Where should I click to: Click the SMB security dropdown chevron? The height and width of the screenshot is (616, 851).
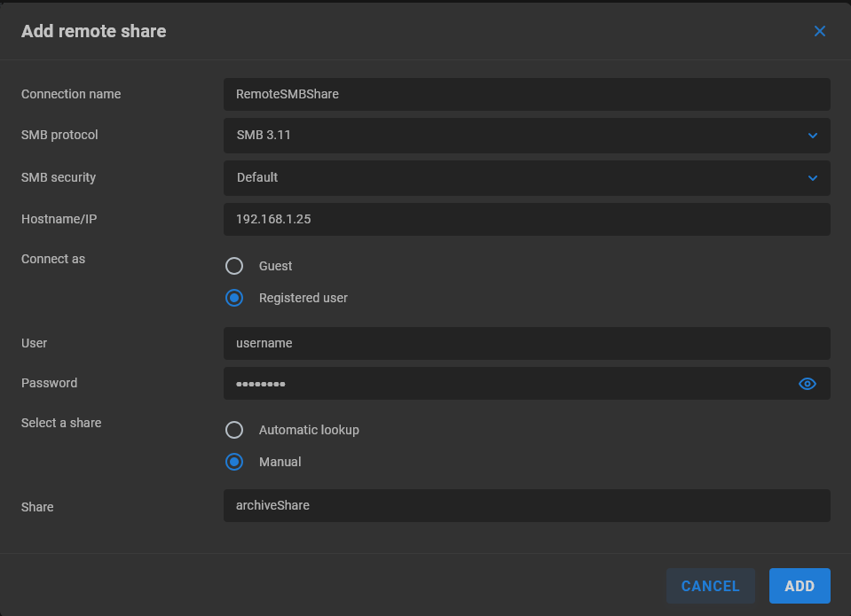(811, 178)
